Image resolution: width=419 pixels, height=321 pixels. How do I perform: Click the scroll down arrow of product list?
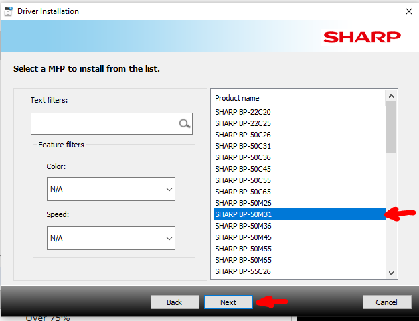coord(391,273)
